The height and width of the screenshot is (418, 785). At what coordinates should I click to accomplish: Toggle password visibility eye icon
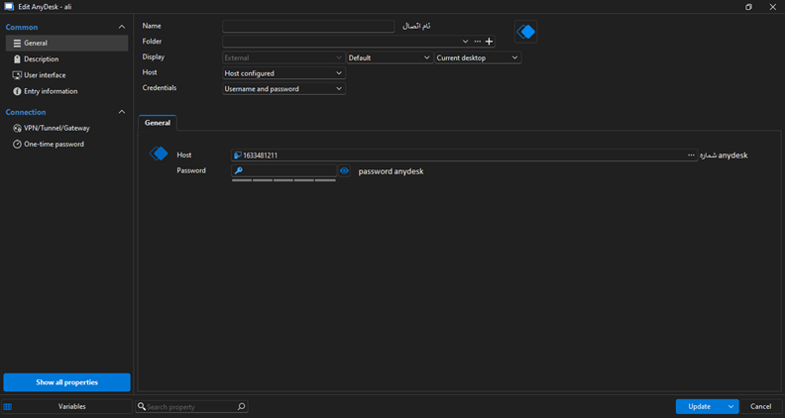tap(344, 170)
